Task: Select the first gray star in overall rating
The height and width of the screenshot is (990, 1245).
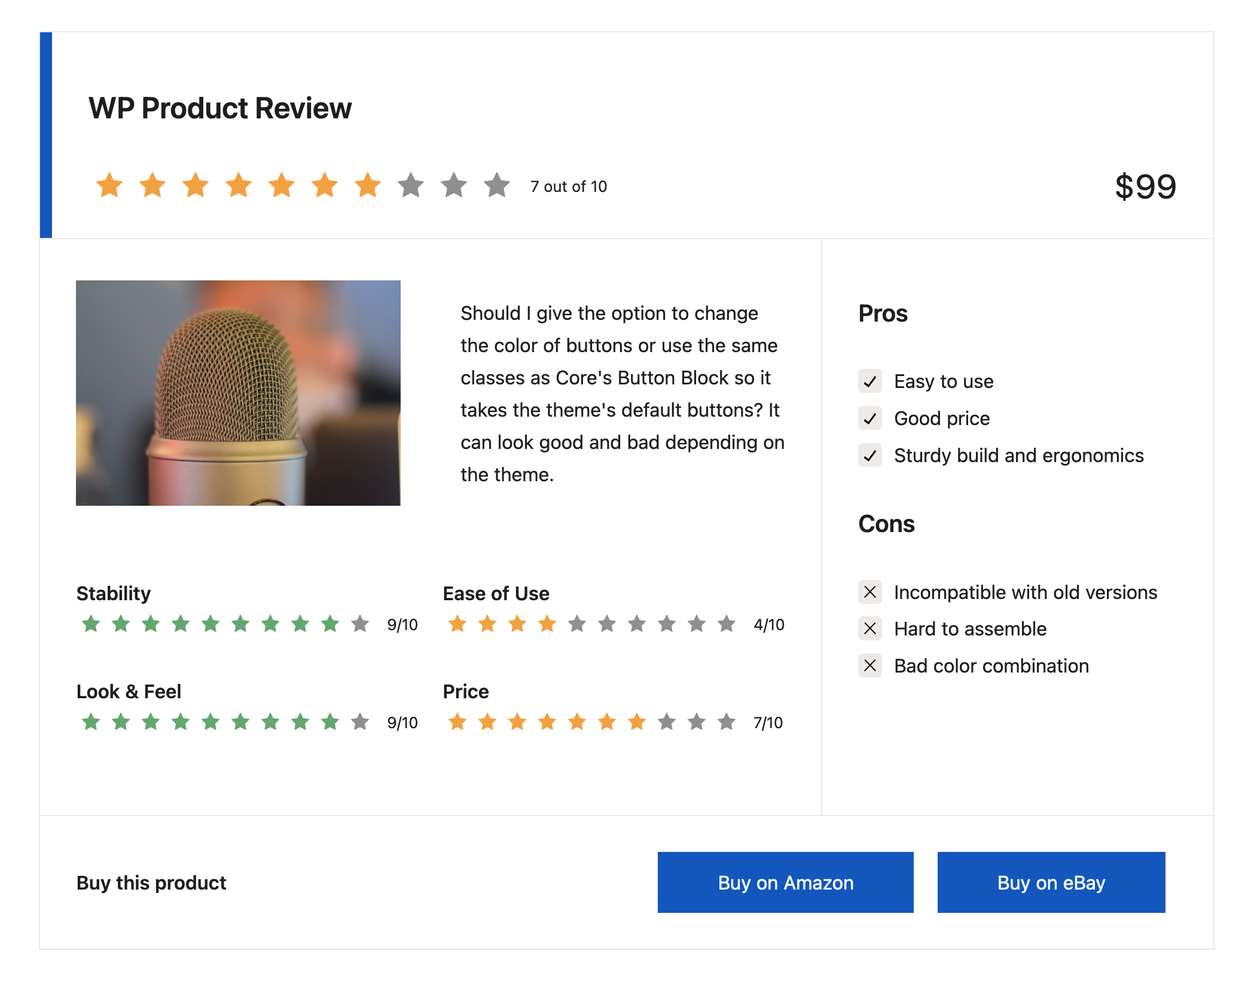Action: (411, 185)
